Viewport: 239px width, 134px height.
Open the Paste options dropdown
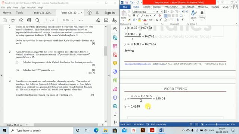[x=124, y=20]
